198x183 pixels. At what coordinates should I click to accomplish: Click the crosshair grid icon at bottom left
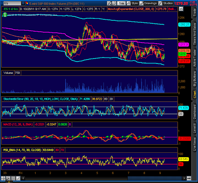tap(3, 179)
